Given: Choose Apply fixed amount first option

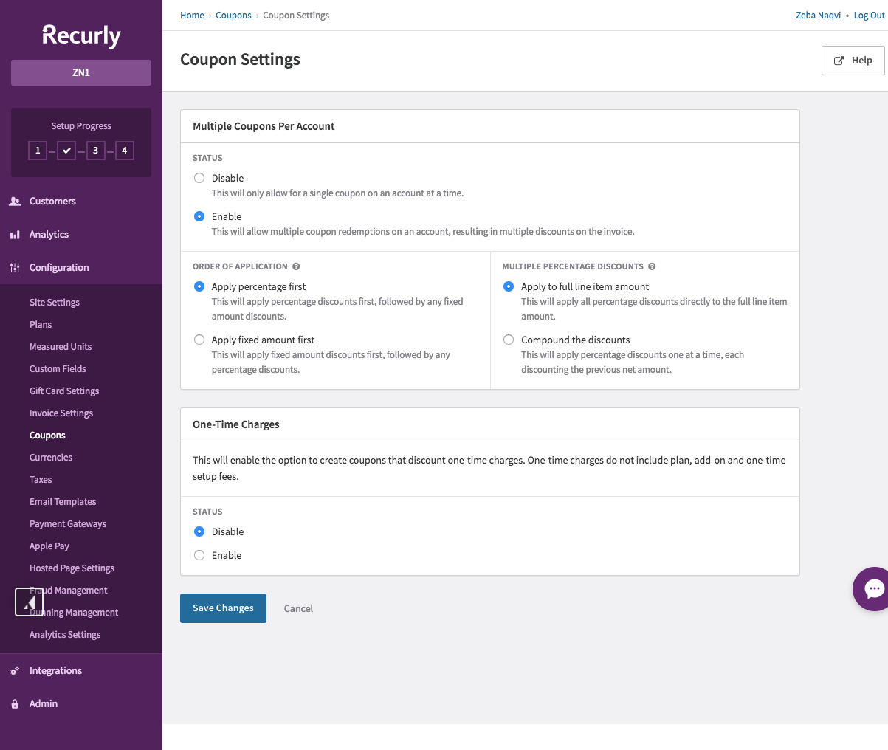Looking at the screenshot, I should (199, 340).
